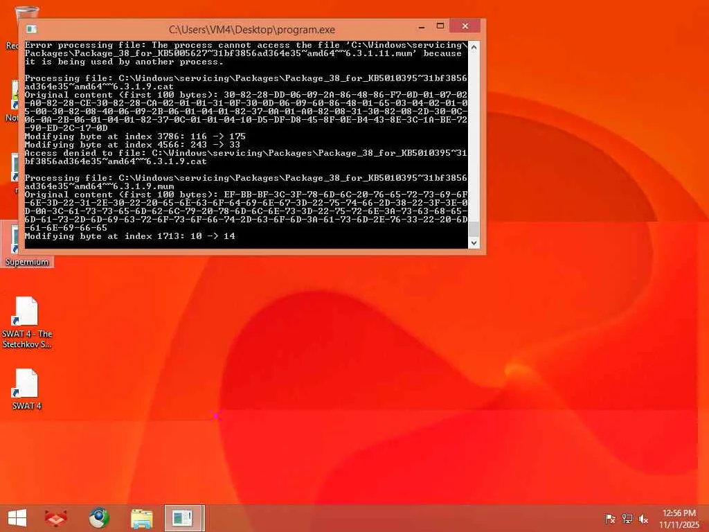Click 'Modifying byte at index 3786: 116 -> 175'
709x532 pixels.
point(135,136)
